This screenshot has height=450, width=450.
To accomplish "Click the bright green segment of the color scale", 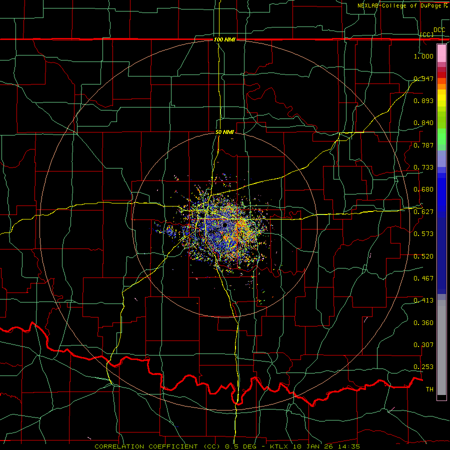I will pos(441,136).
